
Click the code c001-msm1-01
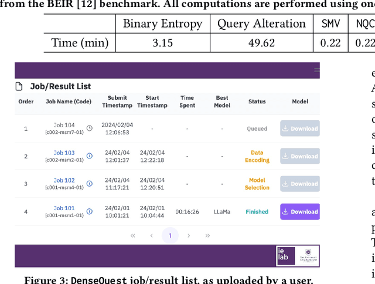(x=64, y=215)
